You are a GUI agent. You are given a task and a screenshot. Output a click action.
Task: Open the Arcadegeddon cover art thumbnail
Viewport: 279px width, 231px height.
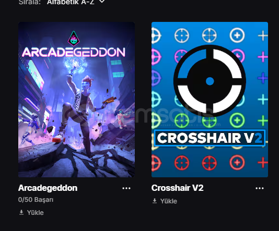point(76,100)
